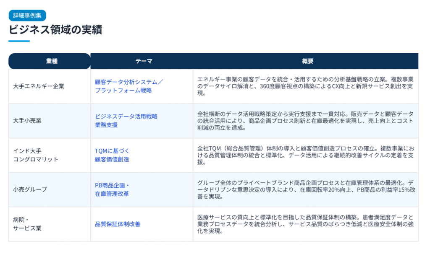Click the インド大手コングロマリット cell
430x254 pixels.
(36, 155)
